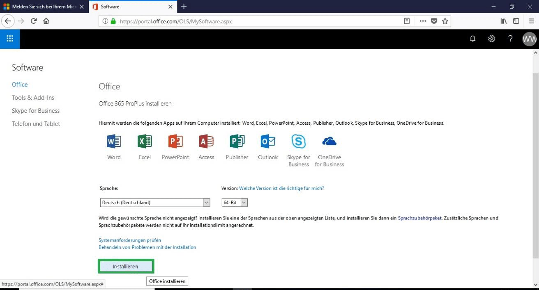The width and height of the screenshot is (539, 290).
Task: Click the Excel app icon
Action: (145, 142)
